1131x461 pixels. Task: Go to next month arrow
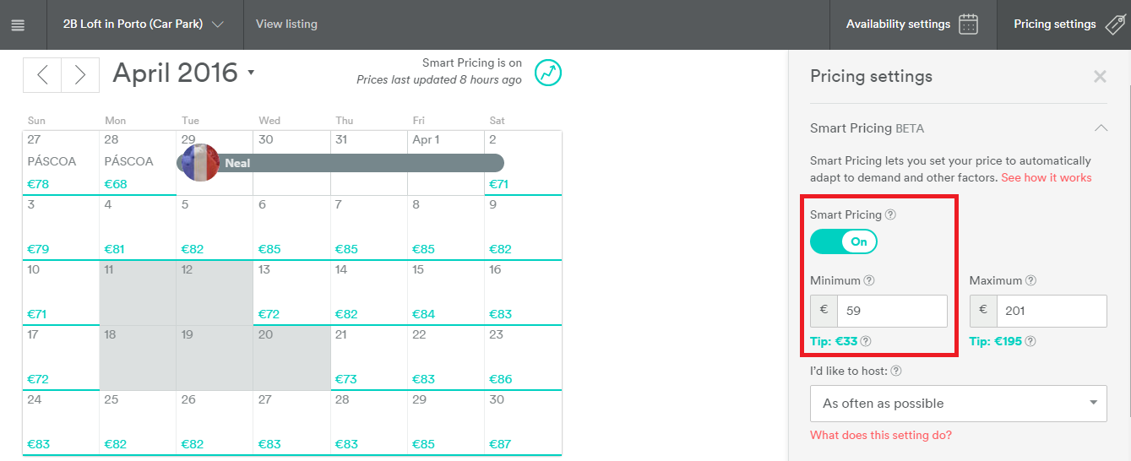tap(80, 75)
